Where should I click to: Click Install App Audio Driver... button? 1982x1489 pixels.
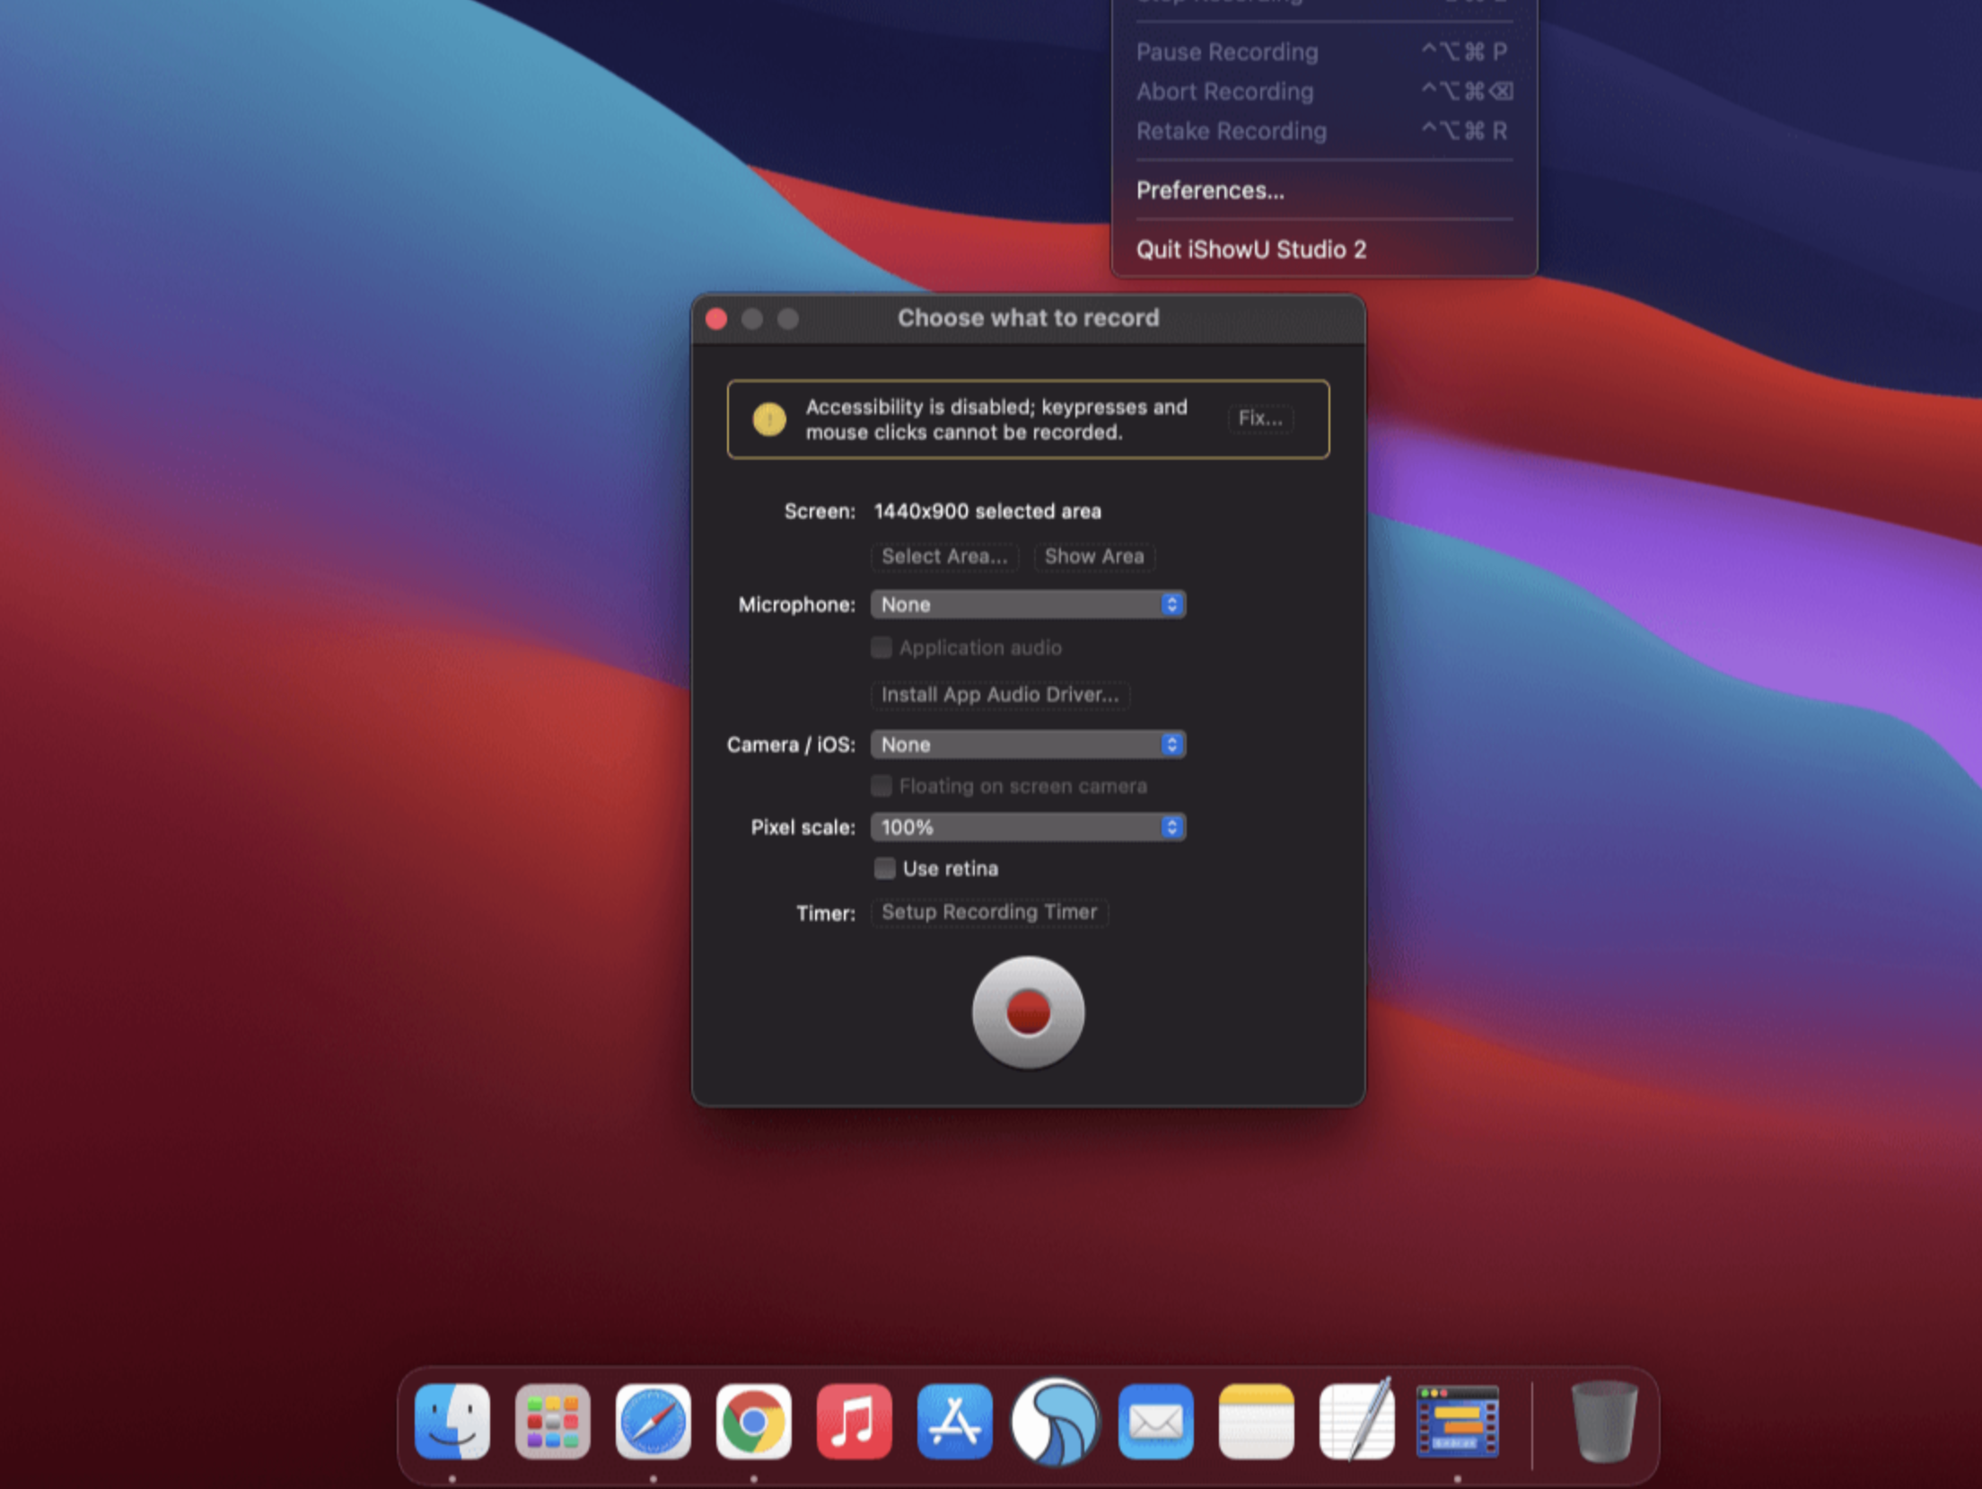(x=1000, y=695)
